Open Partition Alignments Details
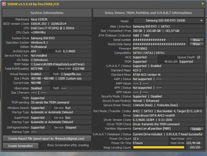The image size is (207, 156). [196, 129]
